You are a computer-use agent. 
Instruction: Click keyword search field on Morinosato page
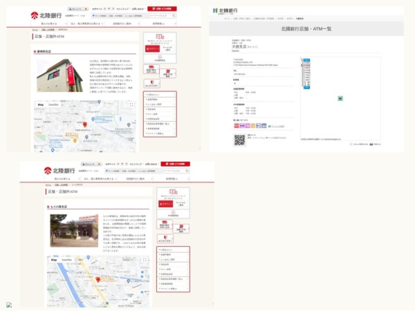[x=174, y=171]
